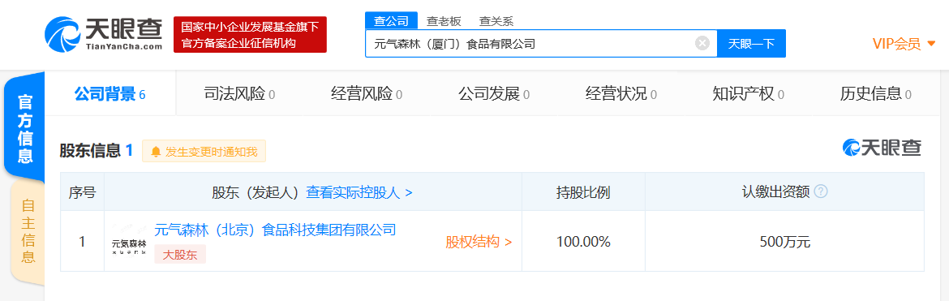Select the 经营风险 tab
This screenshot has height=301, width=949.
pos(367,94)
